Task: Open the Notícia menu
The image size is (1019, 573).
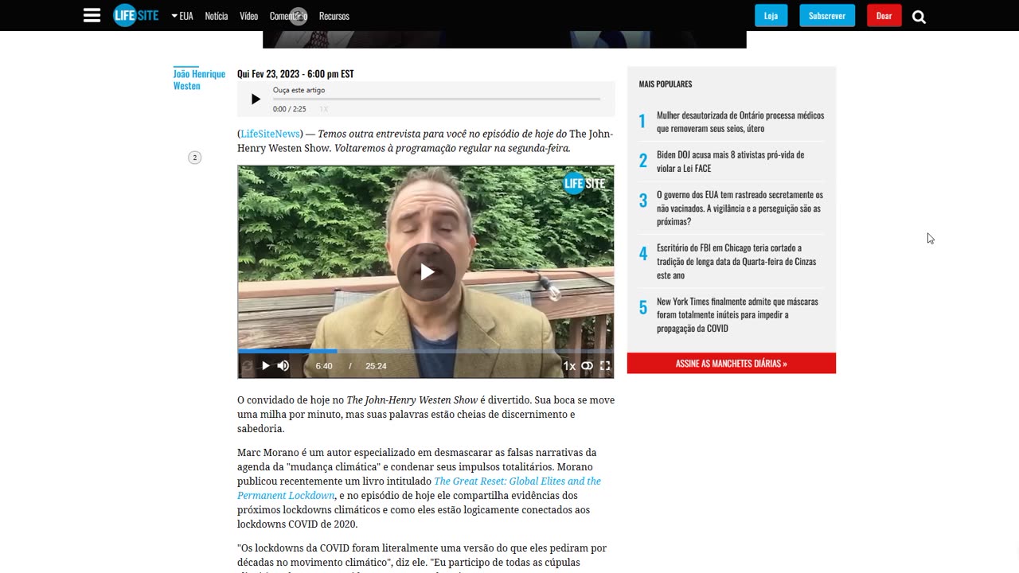Action: (217, 16)
